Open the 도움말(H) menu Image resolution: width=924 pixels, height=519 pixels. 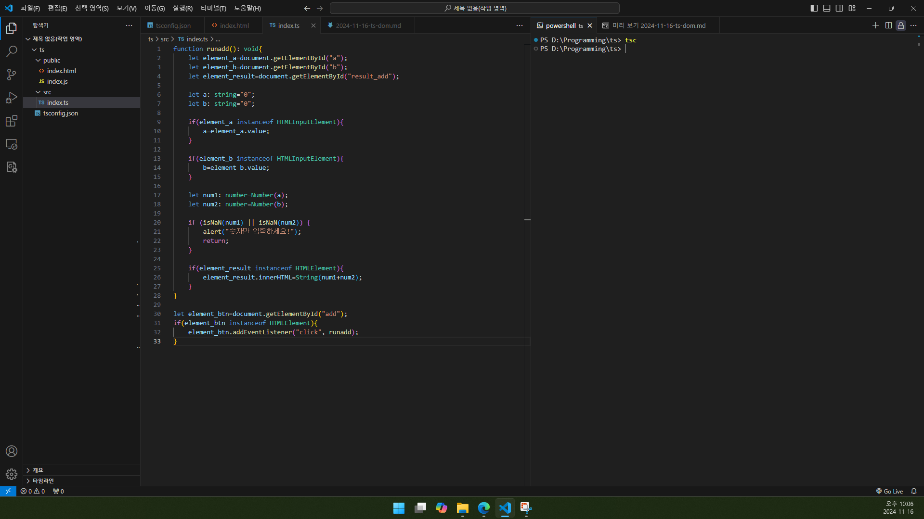pos(247,8)
